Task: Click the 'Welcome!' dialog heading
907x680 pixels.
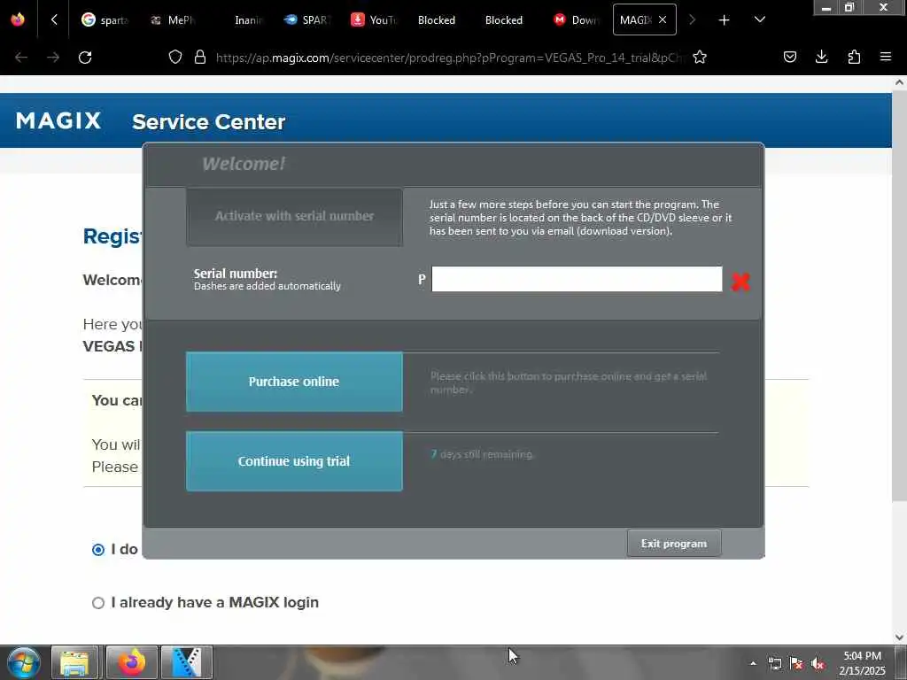Action: click(244, 164)
